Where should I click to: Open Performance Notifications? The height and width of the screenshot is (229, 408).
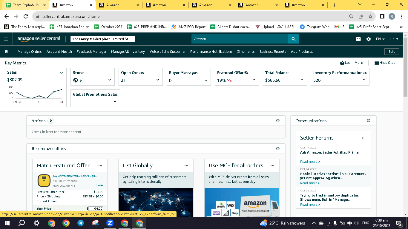(x=211, y=52)
